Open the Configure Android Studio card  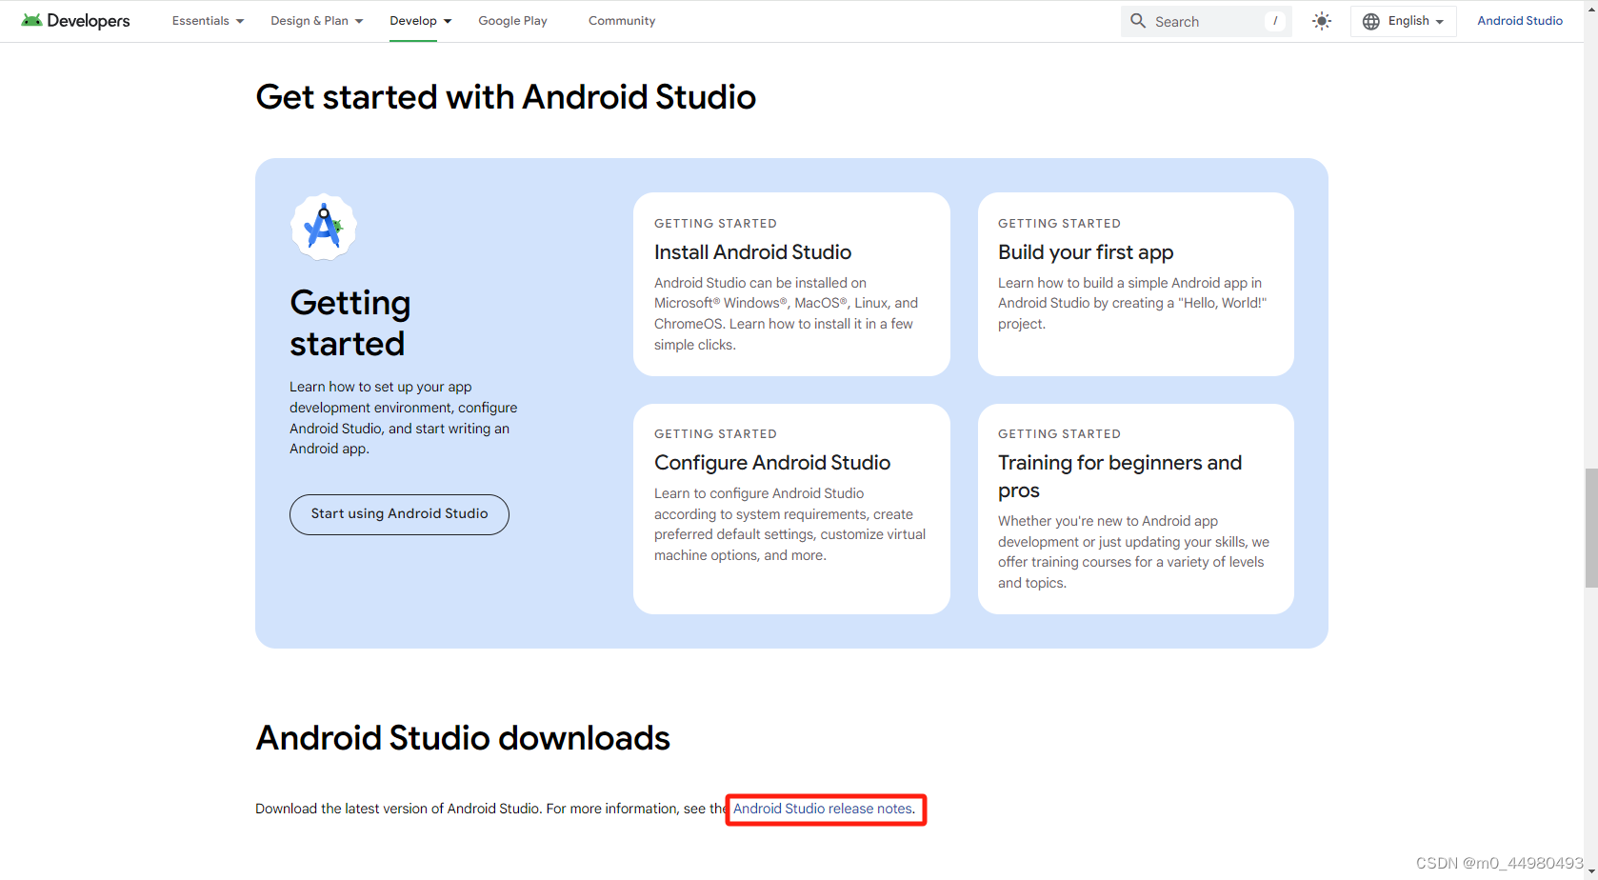tap(791, 509)
